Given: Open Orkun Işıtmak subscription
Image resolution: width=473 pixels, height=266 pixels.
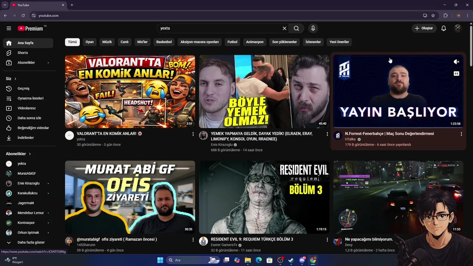Looking at the screenshot, I should point(28,232).
